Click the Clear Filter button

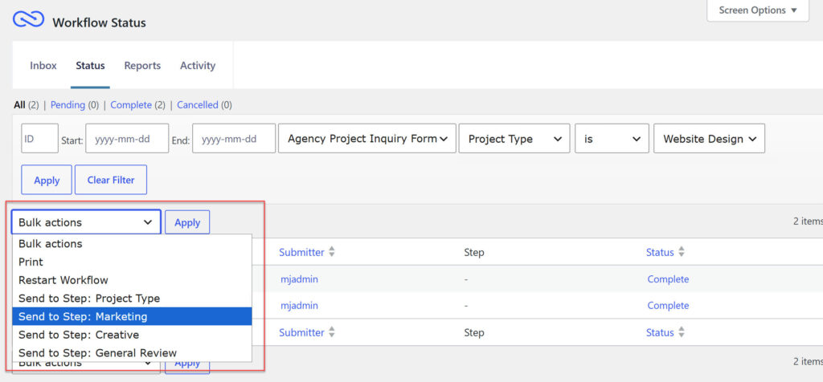111,180
